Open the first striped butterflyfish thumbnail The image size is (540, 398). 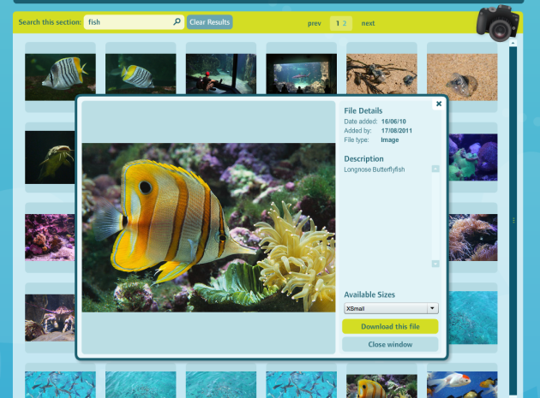60,77
